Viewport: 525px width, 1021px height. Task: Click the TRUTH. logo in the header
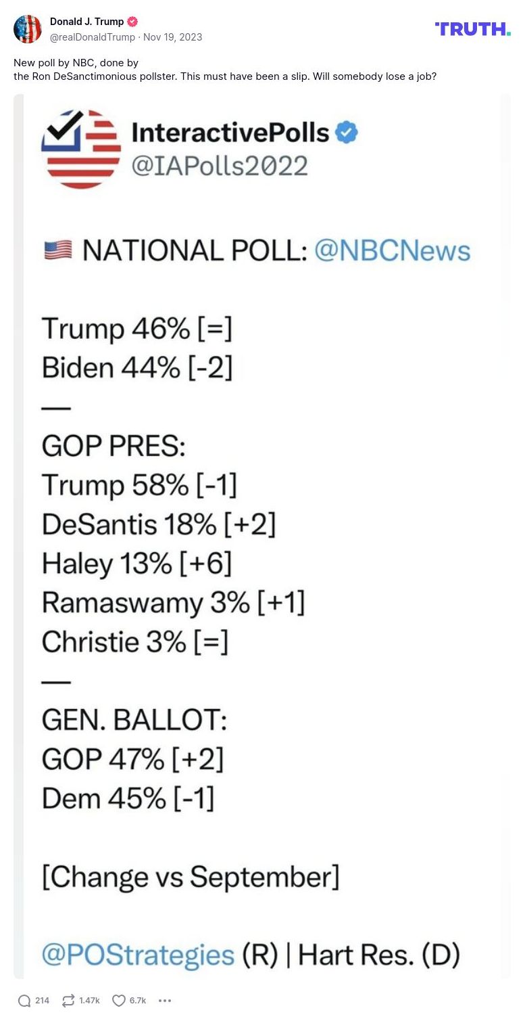[472, 28]
